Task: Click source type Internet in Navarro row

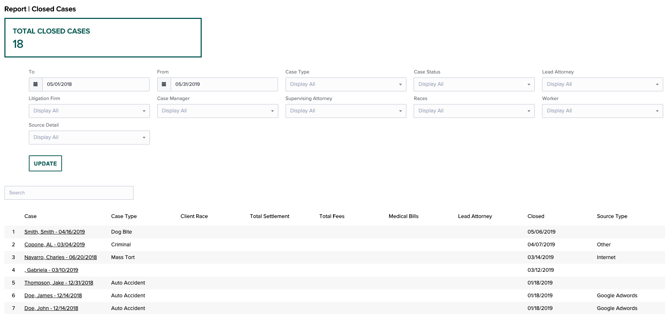Action: [606, 257]
